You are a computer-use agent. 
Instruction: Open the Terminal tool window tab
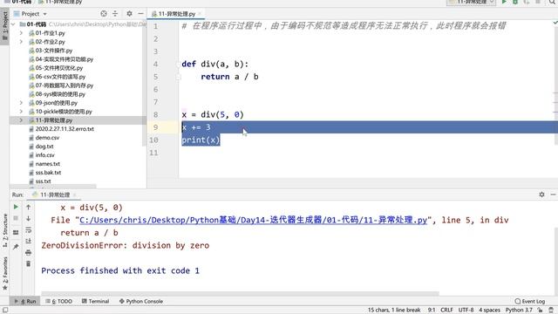(x=96, y=301)
